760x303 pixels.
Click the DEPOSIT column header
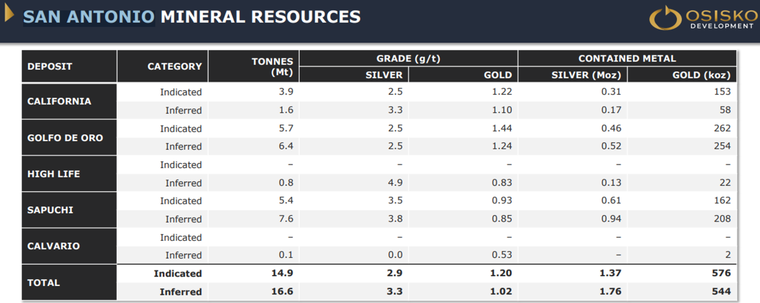coord(50,66)
